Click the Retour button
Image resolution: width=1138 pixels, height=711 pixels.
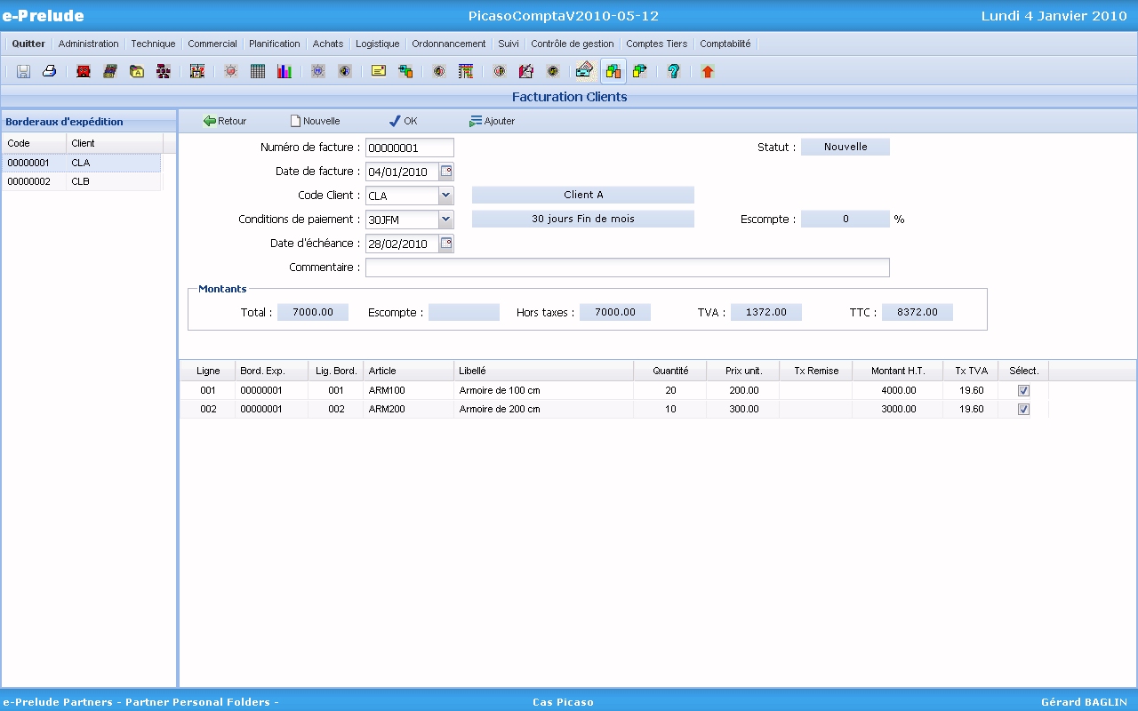225,121
